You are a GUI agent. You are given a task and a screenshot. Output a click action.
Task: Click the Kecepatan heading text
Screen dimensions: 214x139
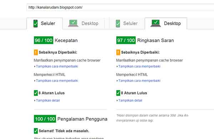tap(66, 41)
